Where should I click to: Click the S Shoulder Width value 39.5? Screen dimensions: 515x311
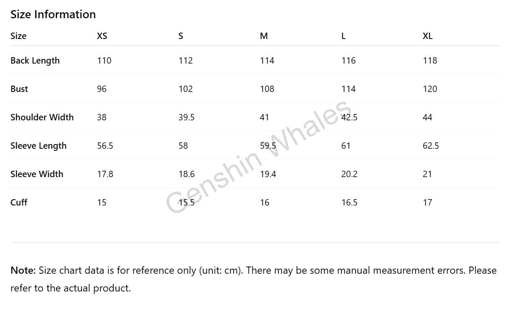tap(187, 117)
